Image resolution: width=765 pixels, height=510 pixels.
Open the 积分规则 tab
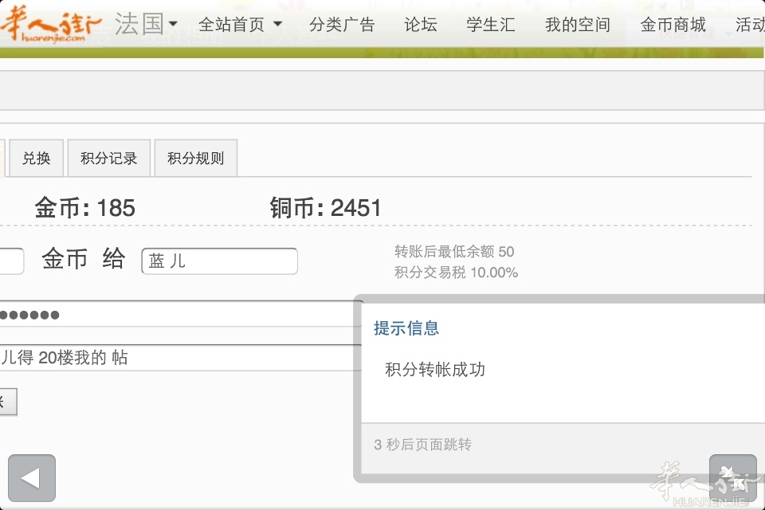195,159
